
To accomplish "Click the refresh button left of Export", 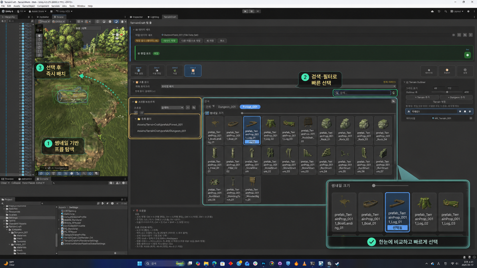I will point(429,71).
